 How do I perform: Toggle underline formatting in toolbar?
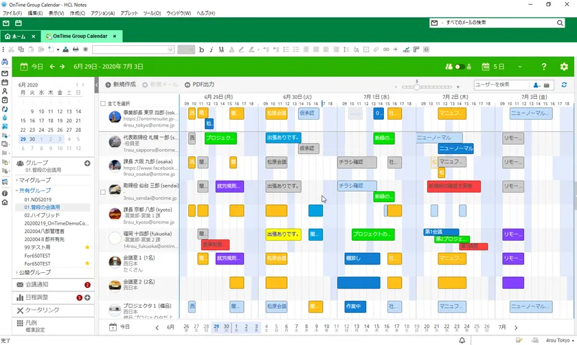point(221,49)
